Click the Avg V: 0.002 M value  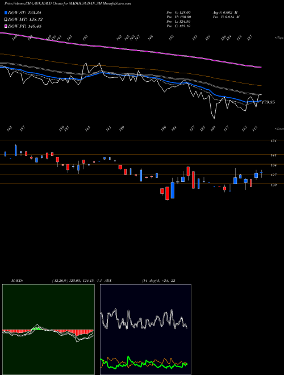(x=225, y=12)
